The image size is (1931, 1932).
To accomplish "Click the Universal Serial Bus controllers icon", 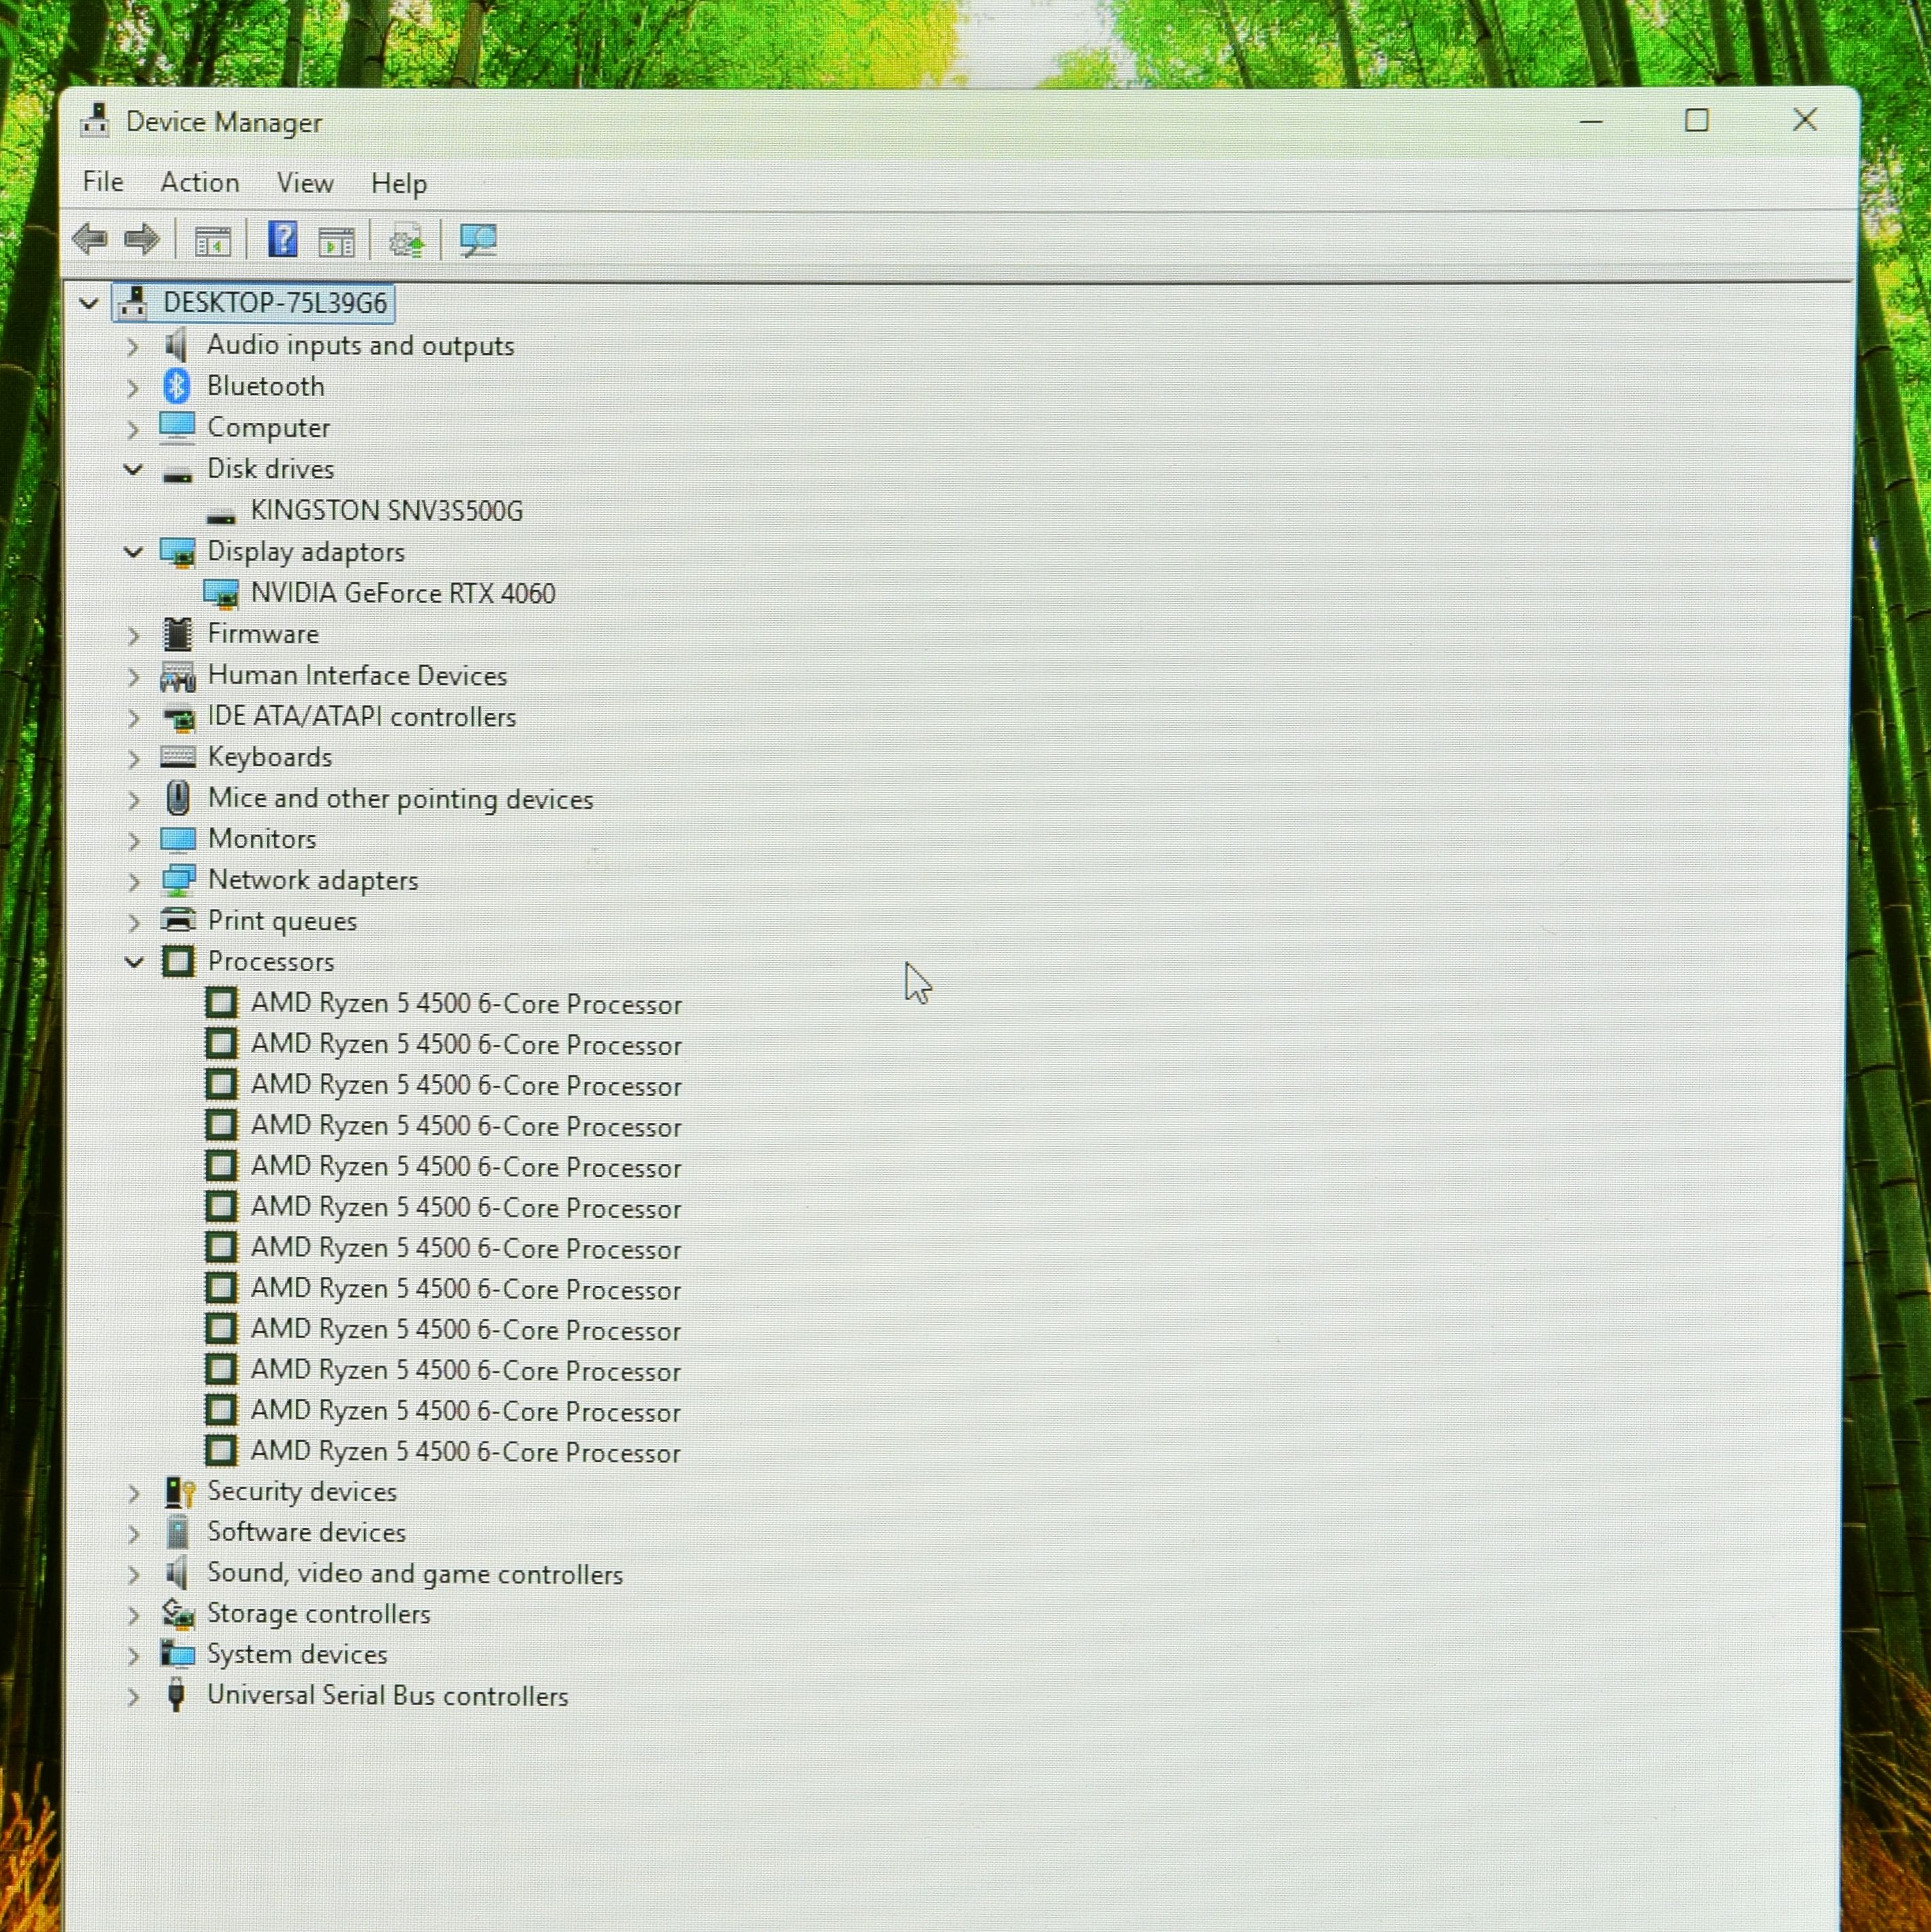I will pyautogui.click(x=177, y=1695).
